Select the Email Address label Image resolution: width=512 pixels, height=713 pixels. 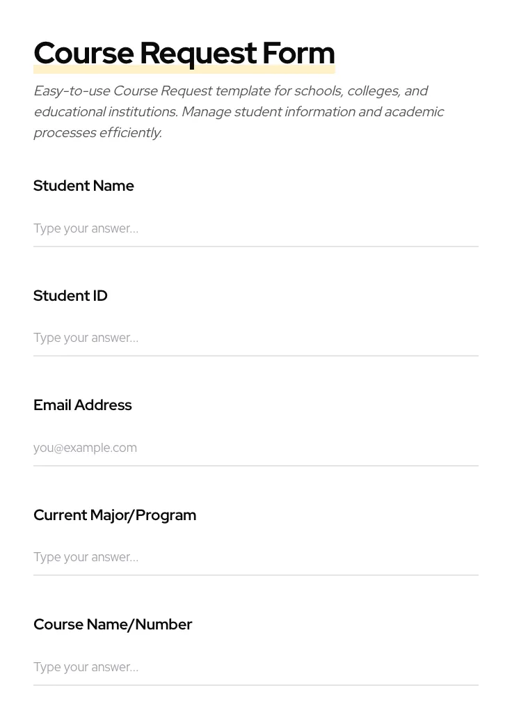[x=82, y=405]
